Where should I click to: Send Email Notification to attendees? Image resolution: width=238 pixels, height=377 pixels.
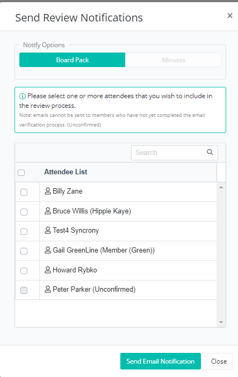[161, 361]
